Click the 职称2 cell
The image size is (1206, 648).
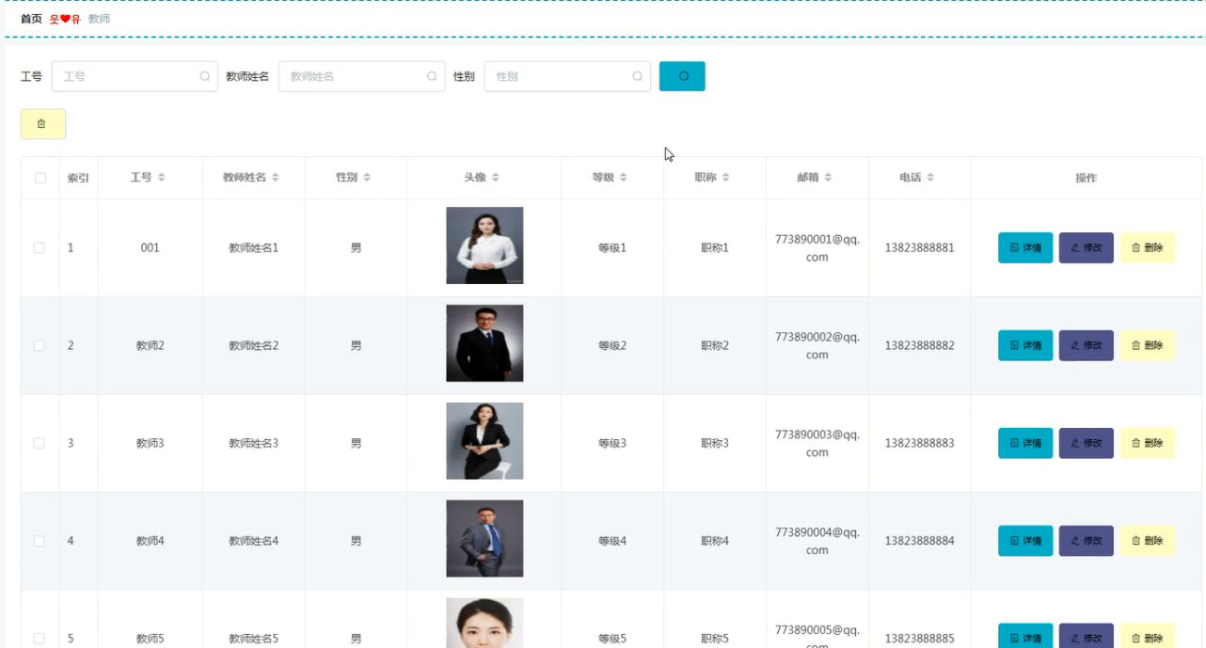coord(715,345)
